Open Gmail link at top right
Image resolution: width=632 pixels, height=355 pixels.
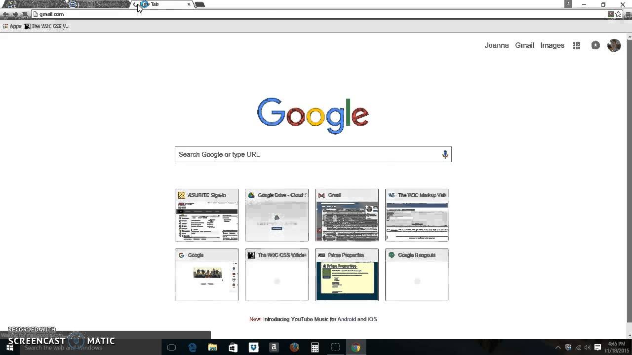tap(524, 45)
